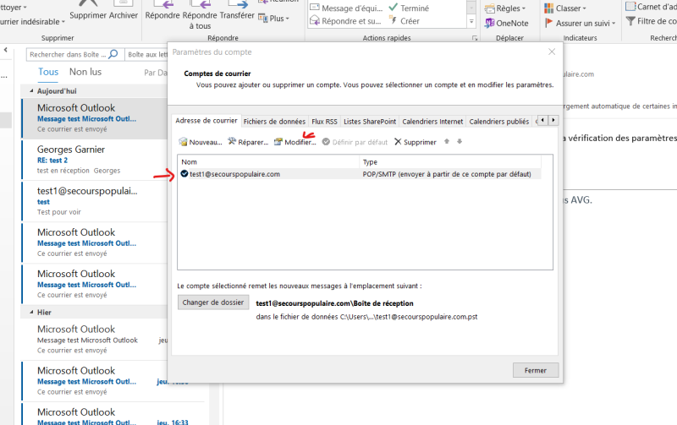Switch to Fichiers de données tab

tap(274, 122)
